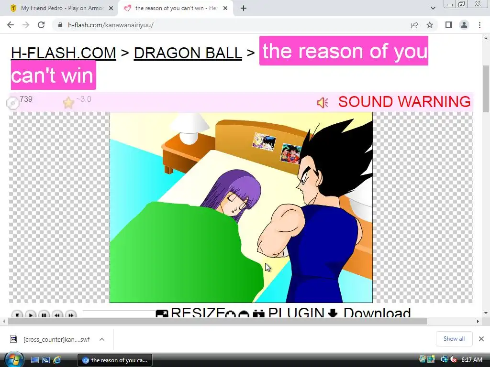Click the speaker sound warning icon

pos(323,102)
